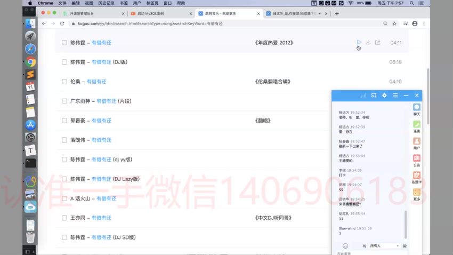
Task: Open App Store from the Dock
Action: pos(30,125)
